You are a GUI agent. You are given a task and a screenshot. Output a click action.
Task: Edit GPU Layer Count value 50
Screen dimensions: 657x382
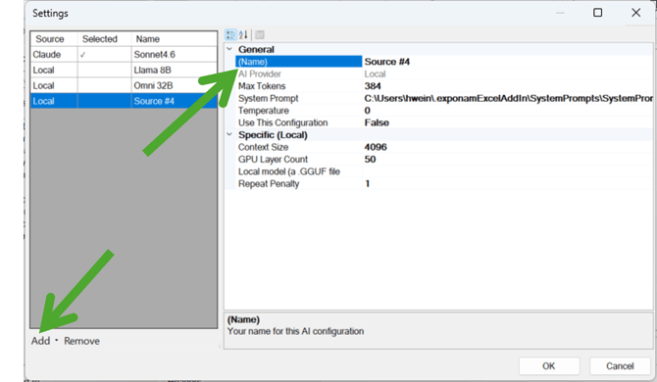pos(507,159)
